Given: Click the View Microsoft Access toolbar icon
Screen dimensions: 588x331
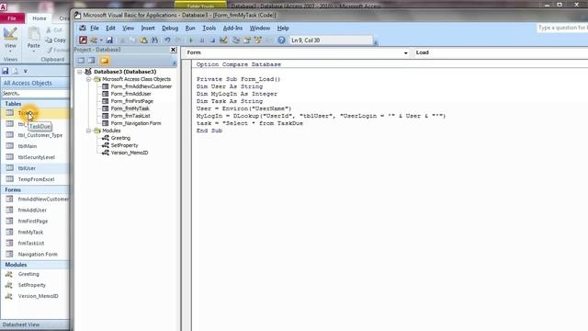Looking at the screenshot, I should tap(84, 40).
